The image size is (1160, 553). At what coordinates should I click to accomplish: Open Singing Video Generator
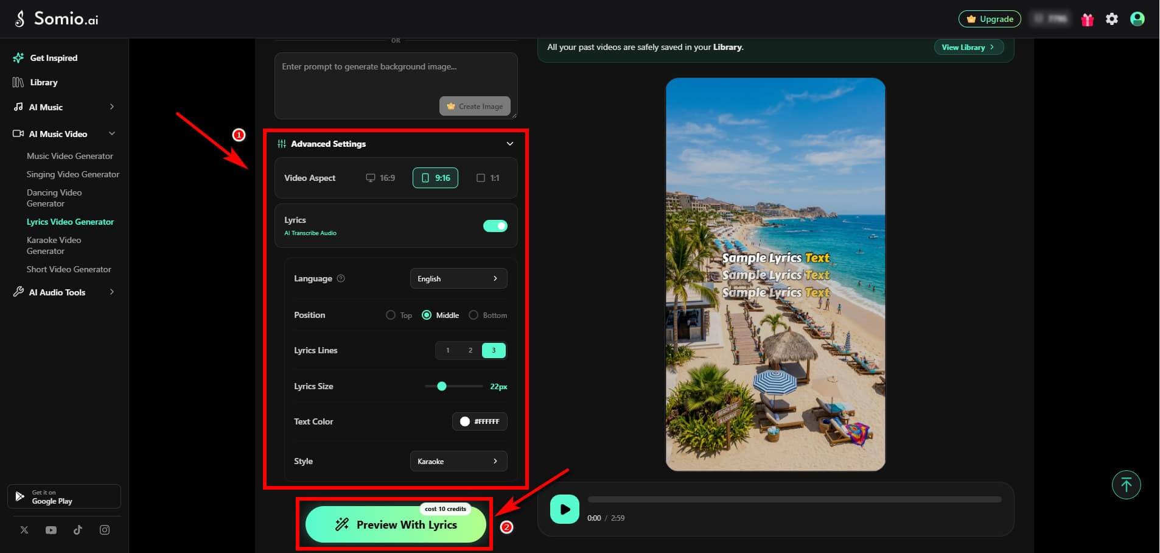pos(73,174)
